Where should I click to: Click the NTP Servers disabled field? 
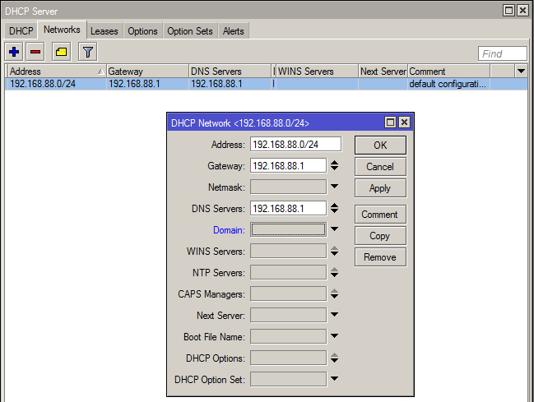(x=288, y=273)
